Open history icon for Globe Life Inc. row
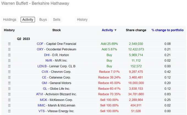 (x=9, y=89)
